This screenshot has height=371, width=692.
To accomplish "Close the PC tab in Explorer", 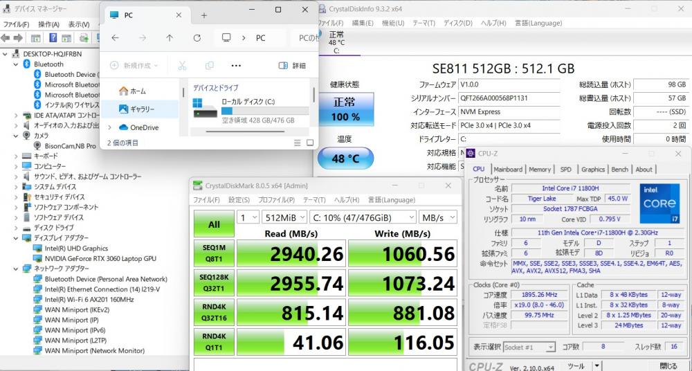I will (179, 15).
